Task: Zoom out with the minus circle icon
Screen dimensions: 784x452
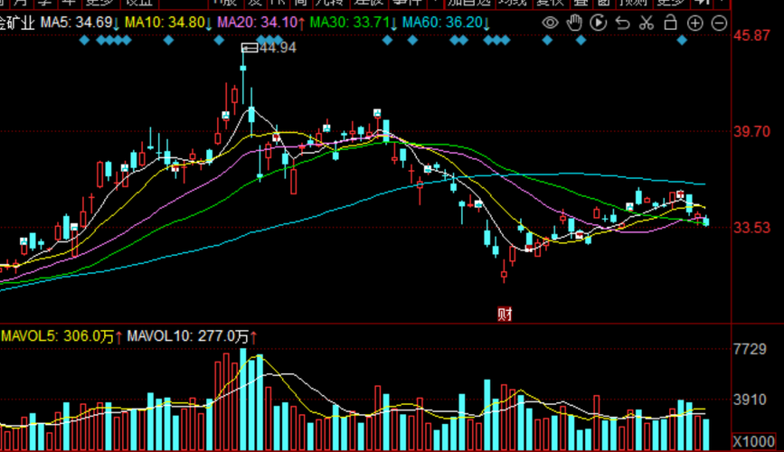Action: pos(719,23)
